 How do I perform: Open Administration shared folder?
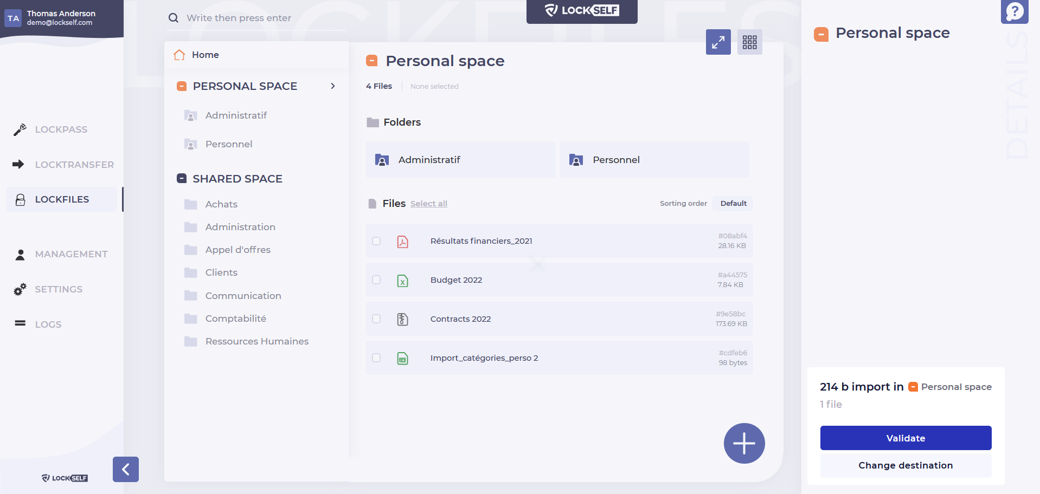tap(240, 227)
